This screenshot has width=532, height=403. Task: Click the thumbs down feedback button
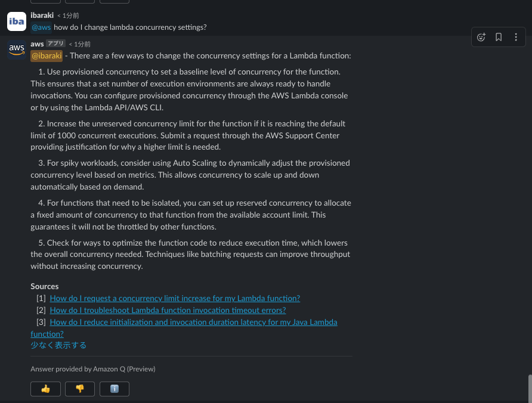80,389
